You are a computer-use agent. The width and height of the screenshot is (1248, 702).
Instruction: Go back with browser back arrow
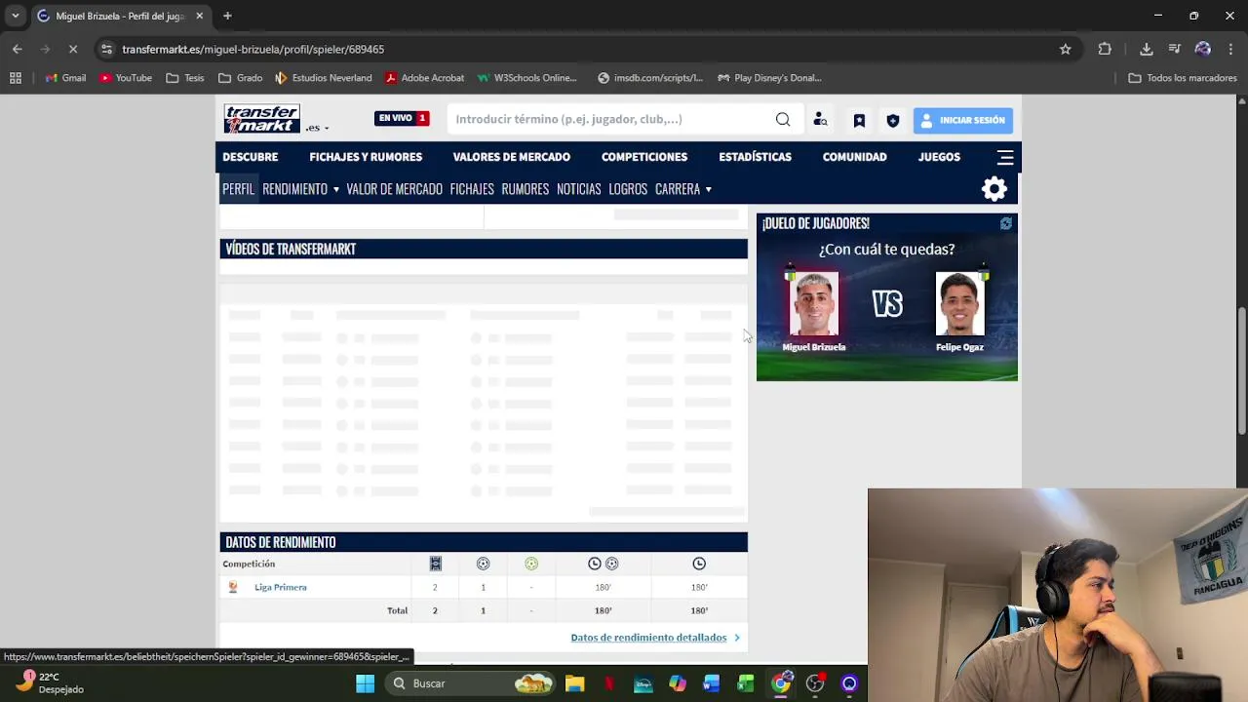(x=18, y=49)
